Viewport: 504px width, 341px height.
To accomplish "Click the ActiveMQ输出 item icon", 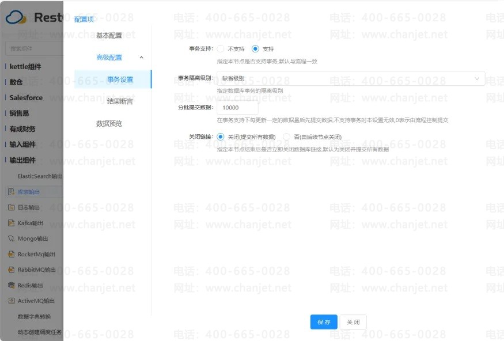I will 12,301.
